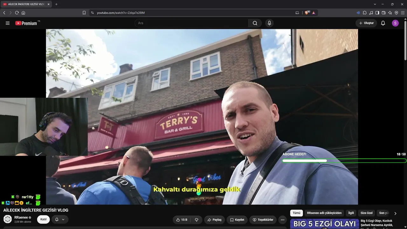Click the video title AİLECEK İNGİLTERE GEZİSİ! VLOG

pos(36,210)
